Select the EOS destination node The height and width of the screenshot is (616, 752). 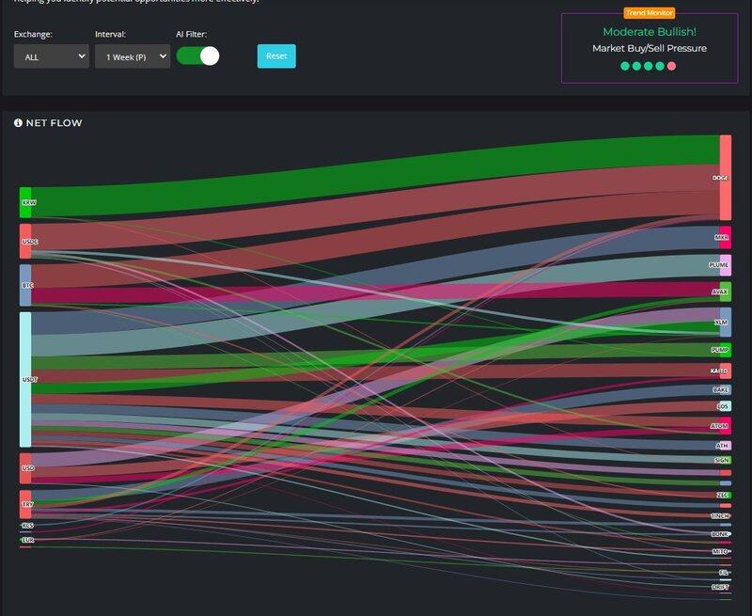tap(726, 406)
